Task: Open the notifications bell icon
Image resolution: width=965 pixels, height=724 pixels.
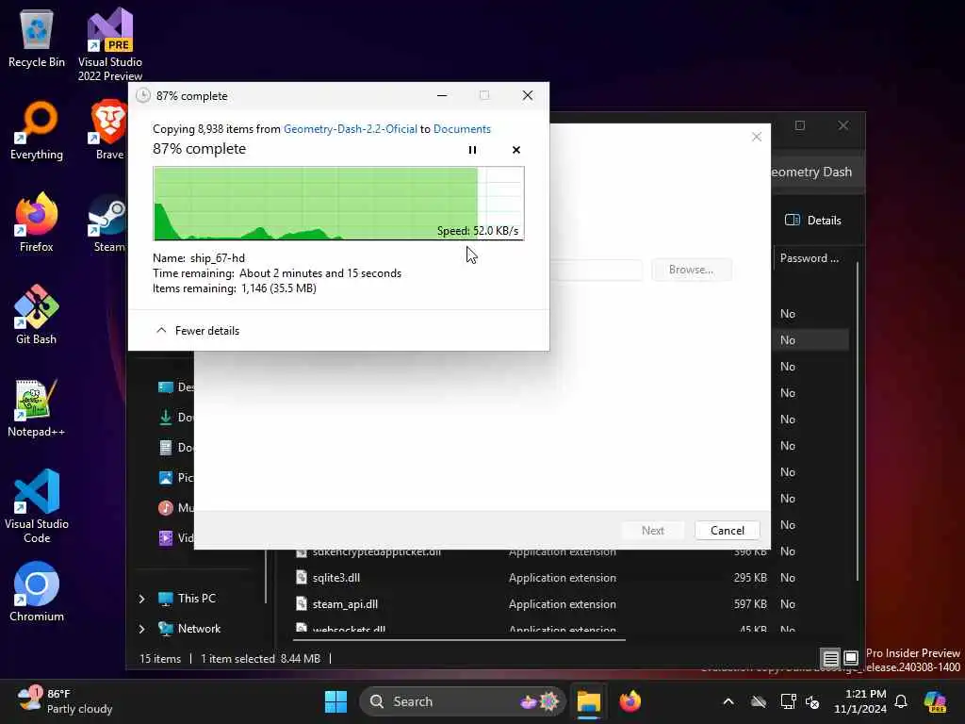Action: pos(901,701)
